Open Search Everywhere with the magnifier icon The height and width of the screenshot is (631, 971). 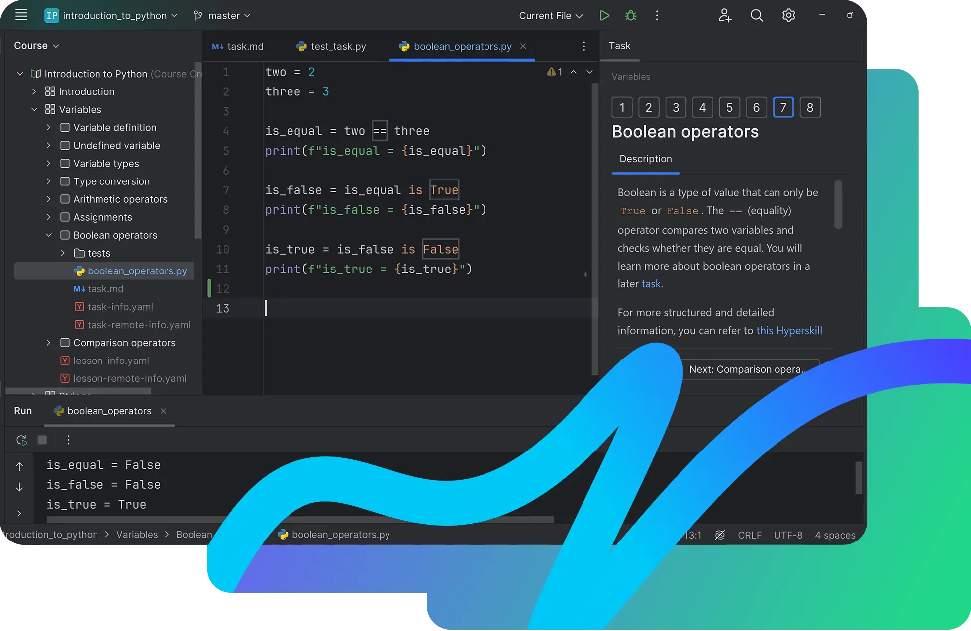756,15
